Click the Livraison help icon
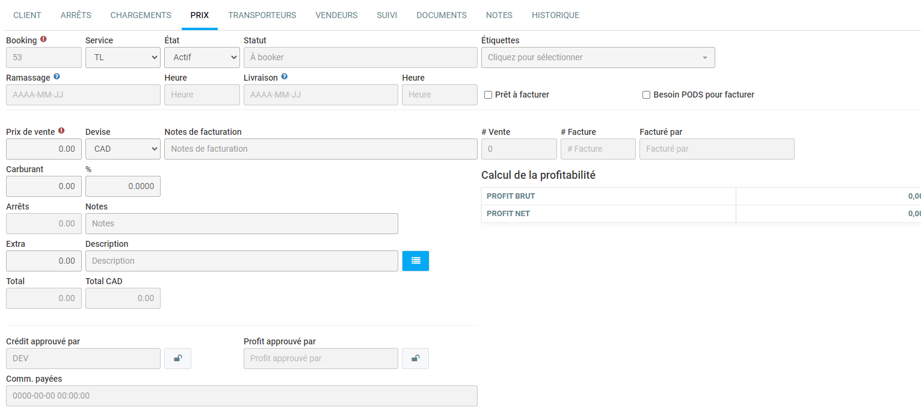 (284, 77)
